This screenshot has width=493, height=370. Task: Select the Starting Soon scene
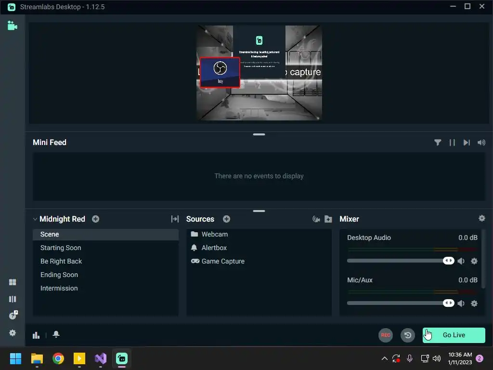(x=105, y=248)
